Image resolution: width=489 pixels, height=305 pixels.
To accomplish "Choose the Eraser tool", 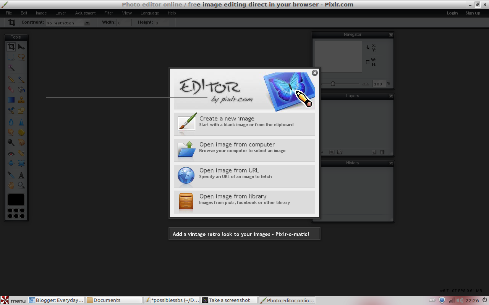I will 11,90.
